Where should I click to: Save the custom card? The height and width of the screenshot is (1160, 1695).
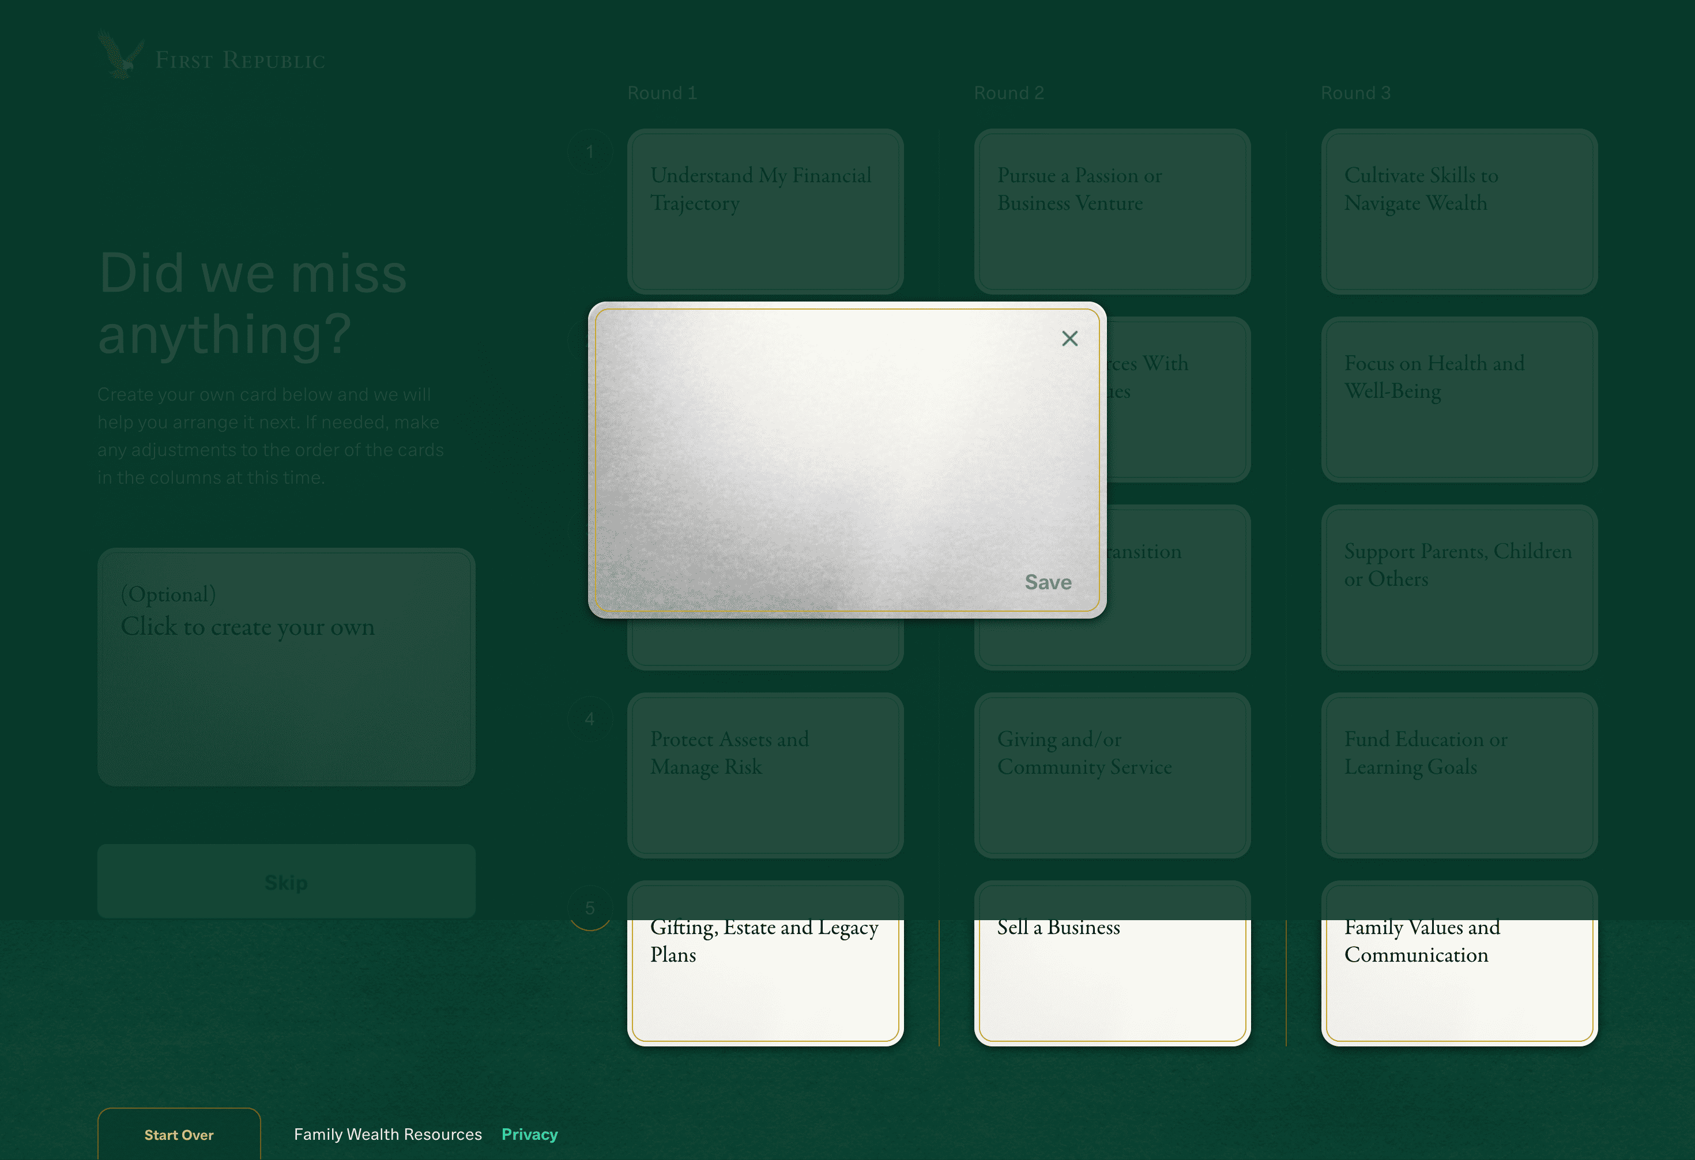(1048, 582)
